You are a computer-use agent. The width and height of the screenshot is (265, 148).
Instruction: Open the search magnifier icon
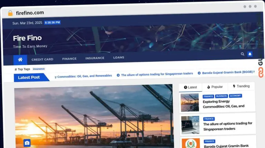(242, 54)
